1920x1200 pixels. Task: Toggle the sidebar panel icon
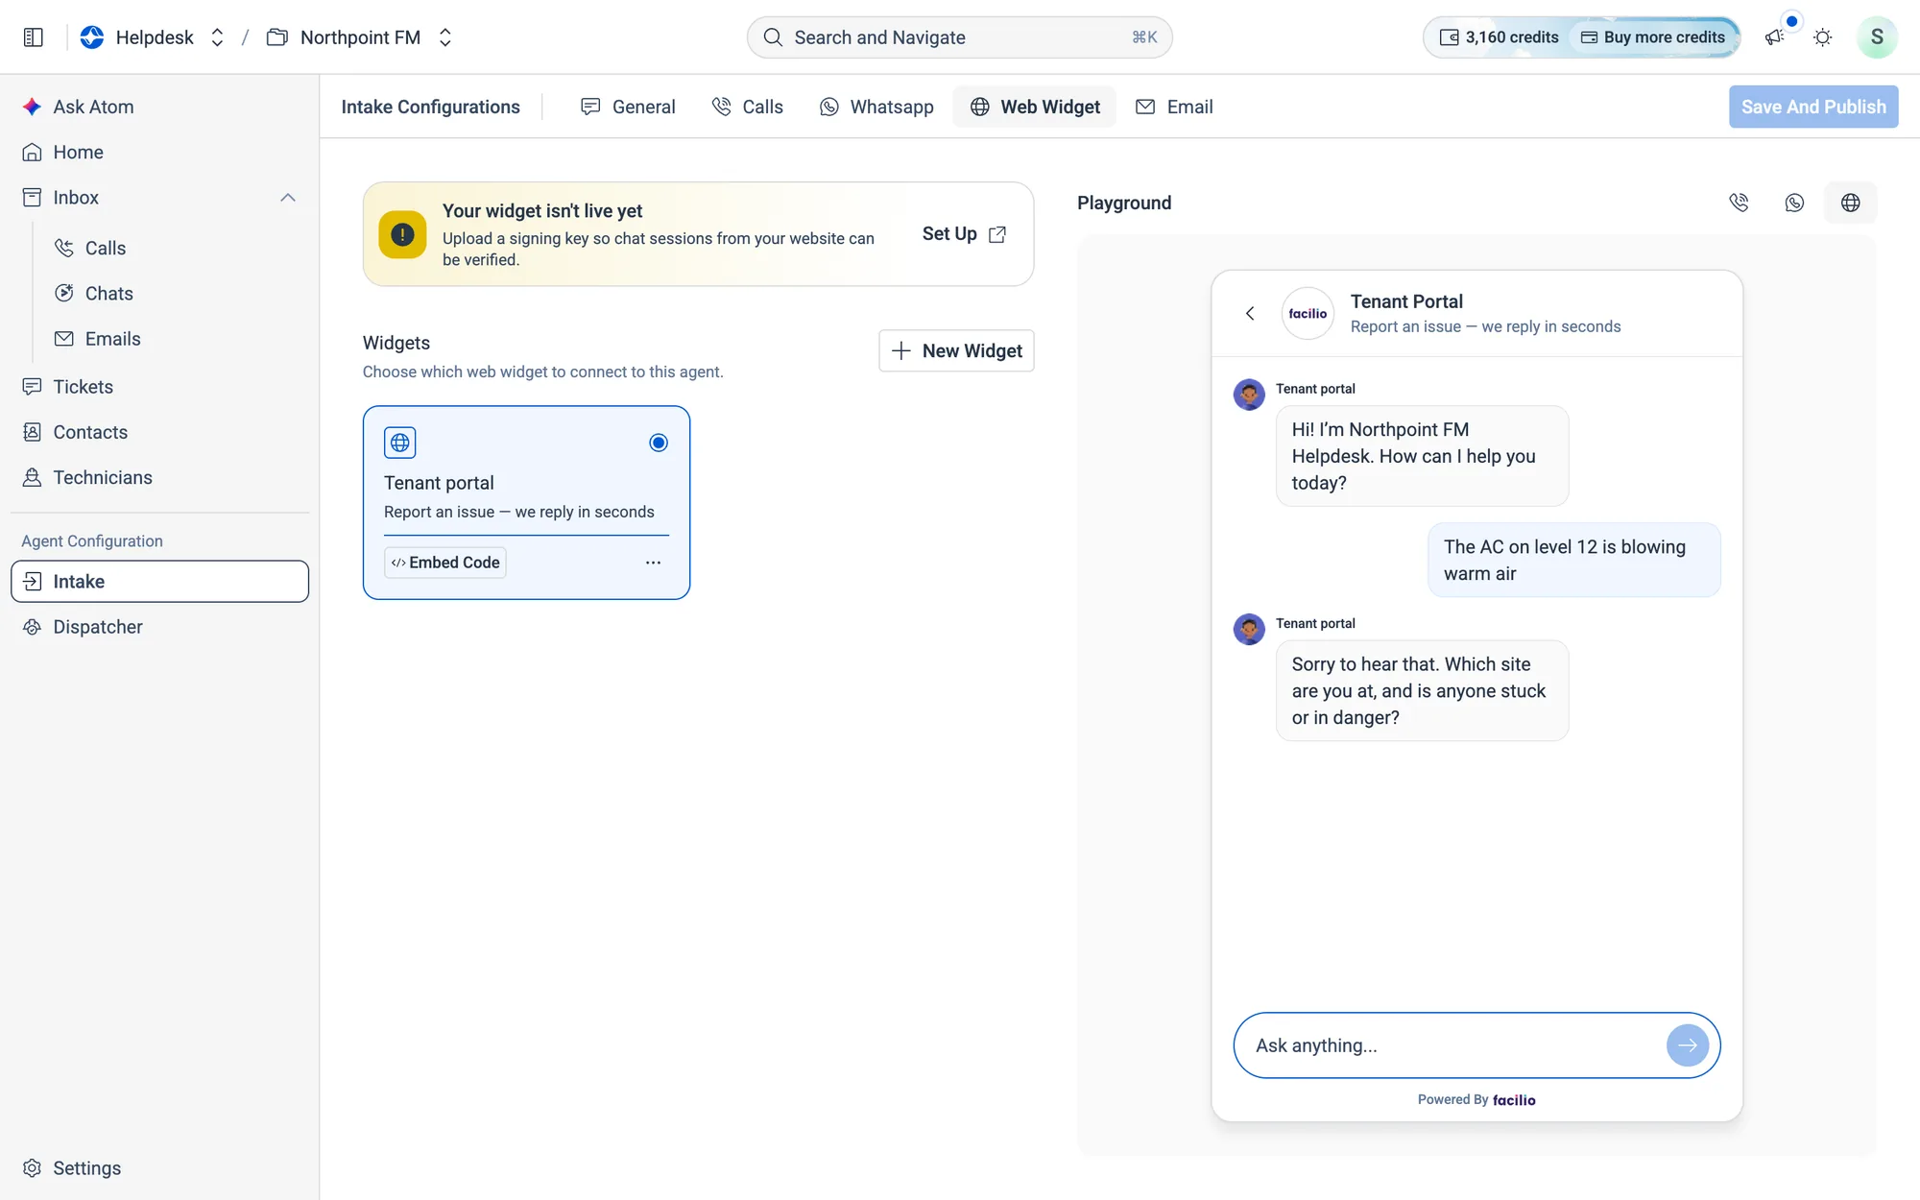point(34,37)
